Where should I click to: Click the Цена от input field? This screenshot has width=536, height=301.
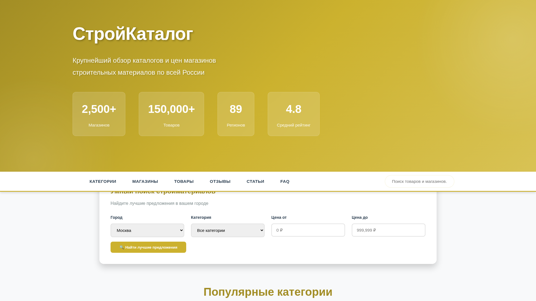pyautogui.click(x=308, y=230)
